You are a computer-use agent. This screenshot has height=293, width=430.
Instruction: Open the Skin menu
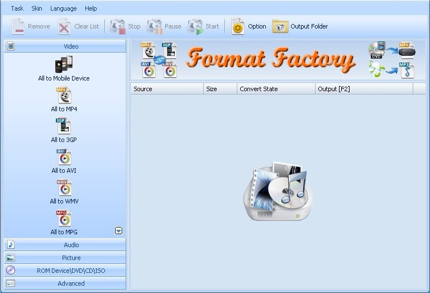pyautogui.click(x=37, y=8)
